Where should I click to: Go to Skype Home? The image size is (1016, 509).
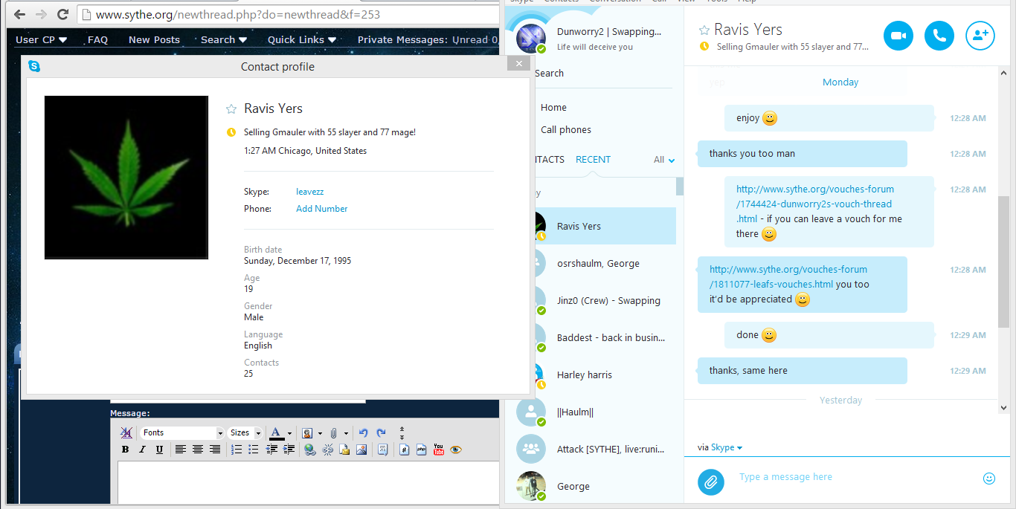point(553,108)
